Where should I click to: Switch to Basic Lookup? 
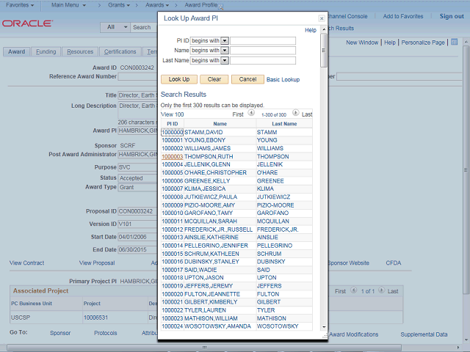tap(283, 79)
